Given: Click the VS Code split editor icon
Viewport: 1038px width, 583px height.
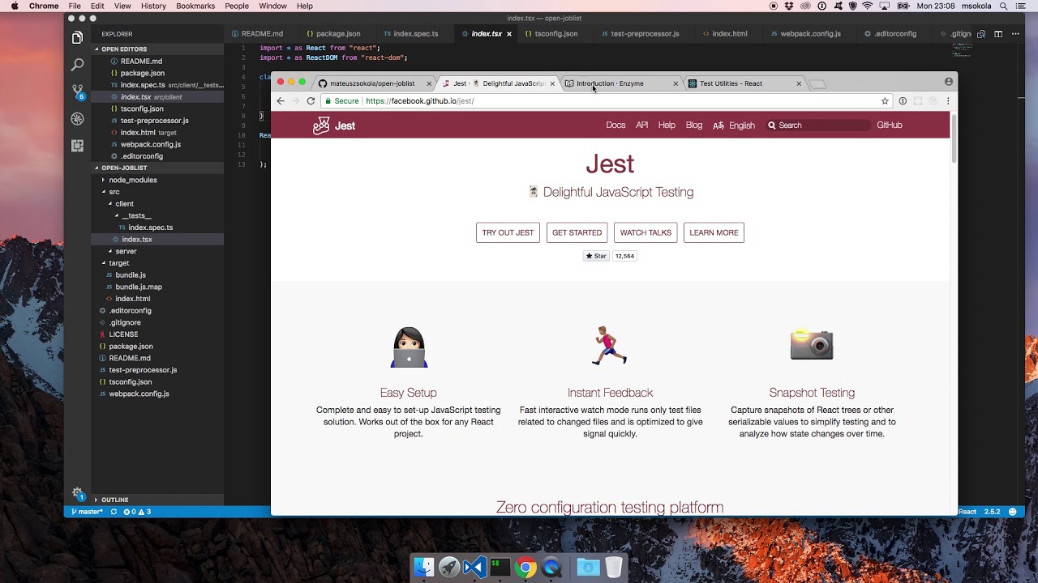Looking at the screenshot, I should [998, 34].
